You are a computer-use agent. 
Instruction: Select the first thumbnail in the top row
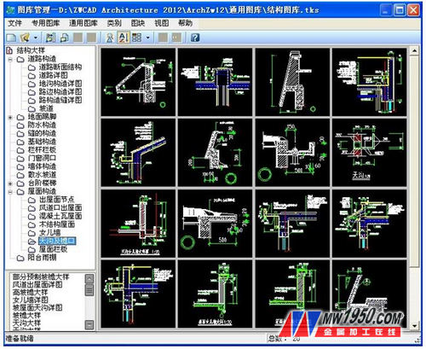point(138,82)
